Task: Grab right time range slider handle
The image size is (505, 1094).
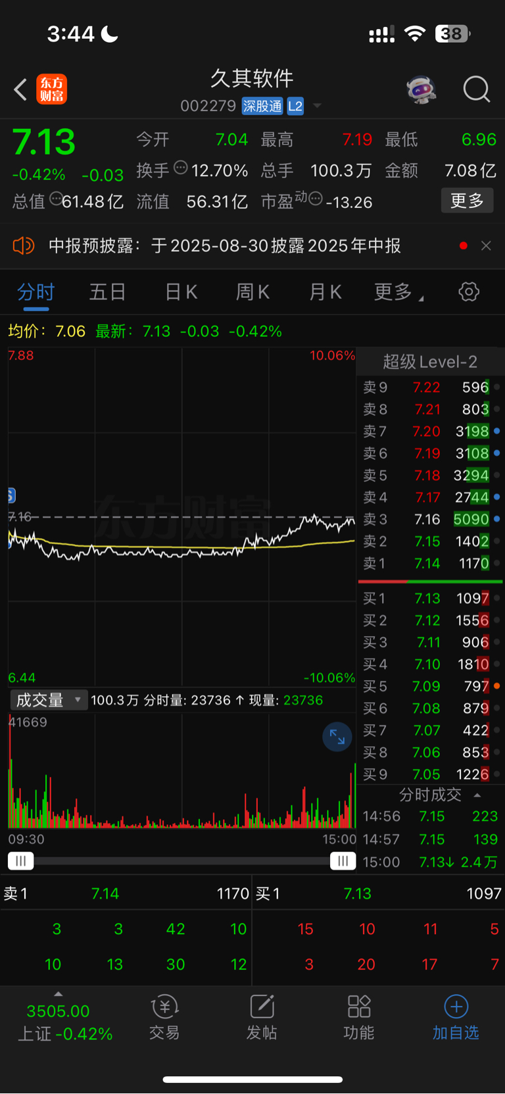Action: 343,860
